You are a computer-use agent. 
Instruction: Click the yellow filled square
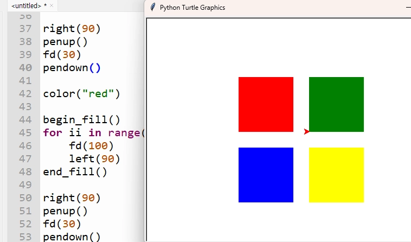point(336,175)
